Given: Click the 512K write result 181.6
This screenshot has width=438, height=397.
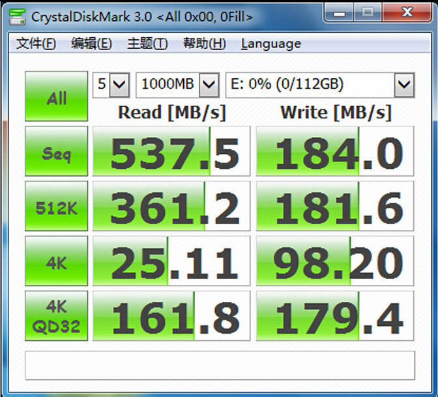Looking at the screenshot, I should click(335, 206).
